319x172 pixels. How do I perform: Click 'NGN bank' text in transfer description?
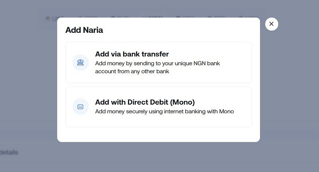coord(207,63)
